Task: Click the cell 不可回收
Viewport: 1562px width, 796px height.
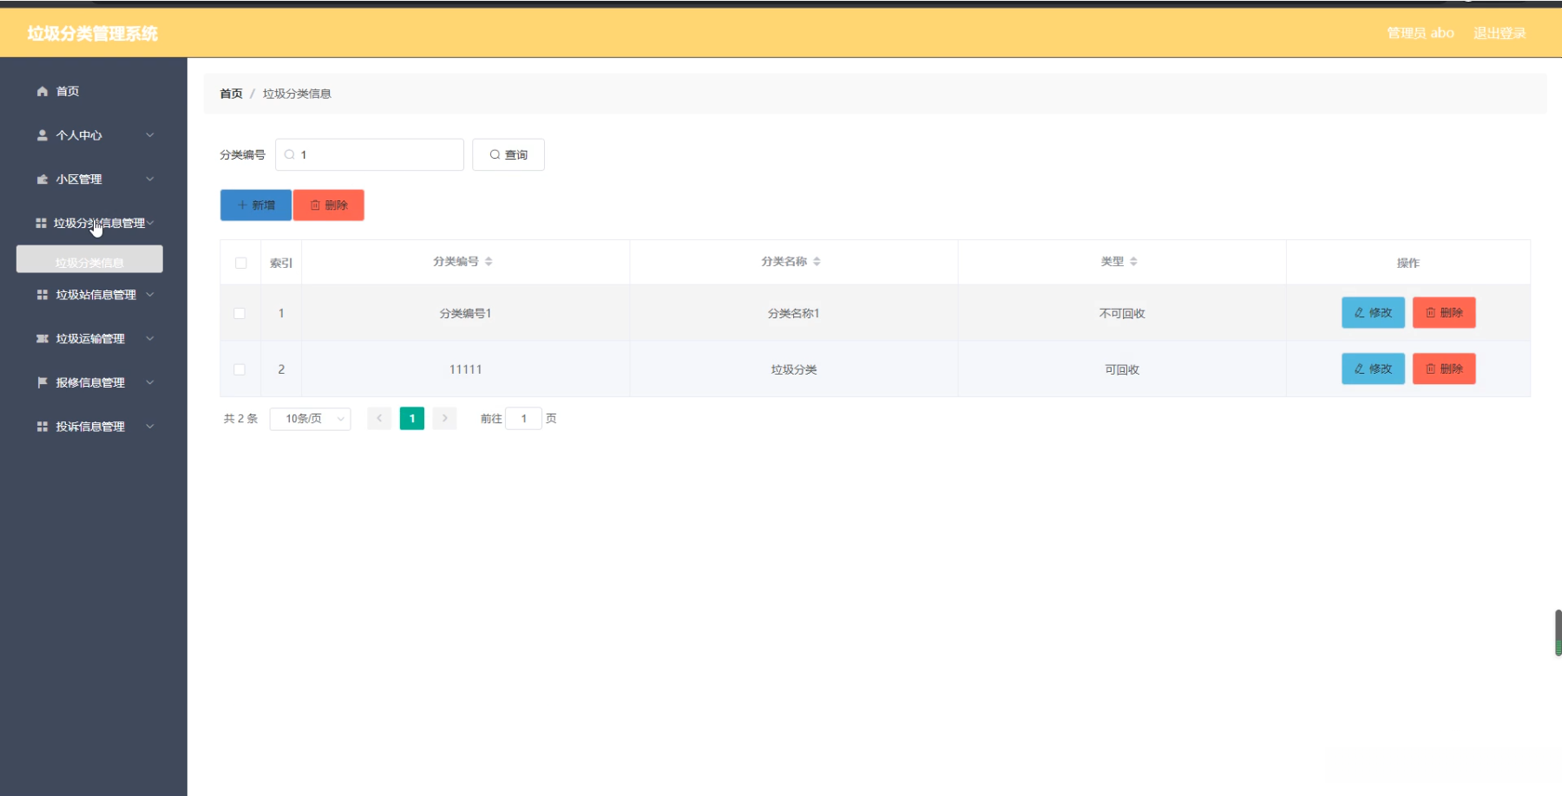Action: tap(1122, 313)
